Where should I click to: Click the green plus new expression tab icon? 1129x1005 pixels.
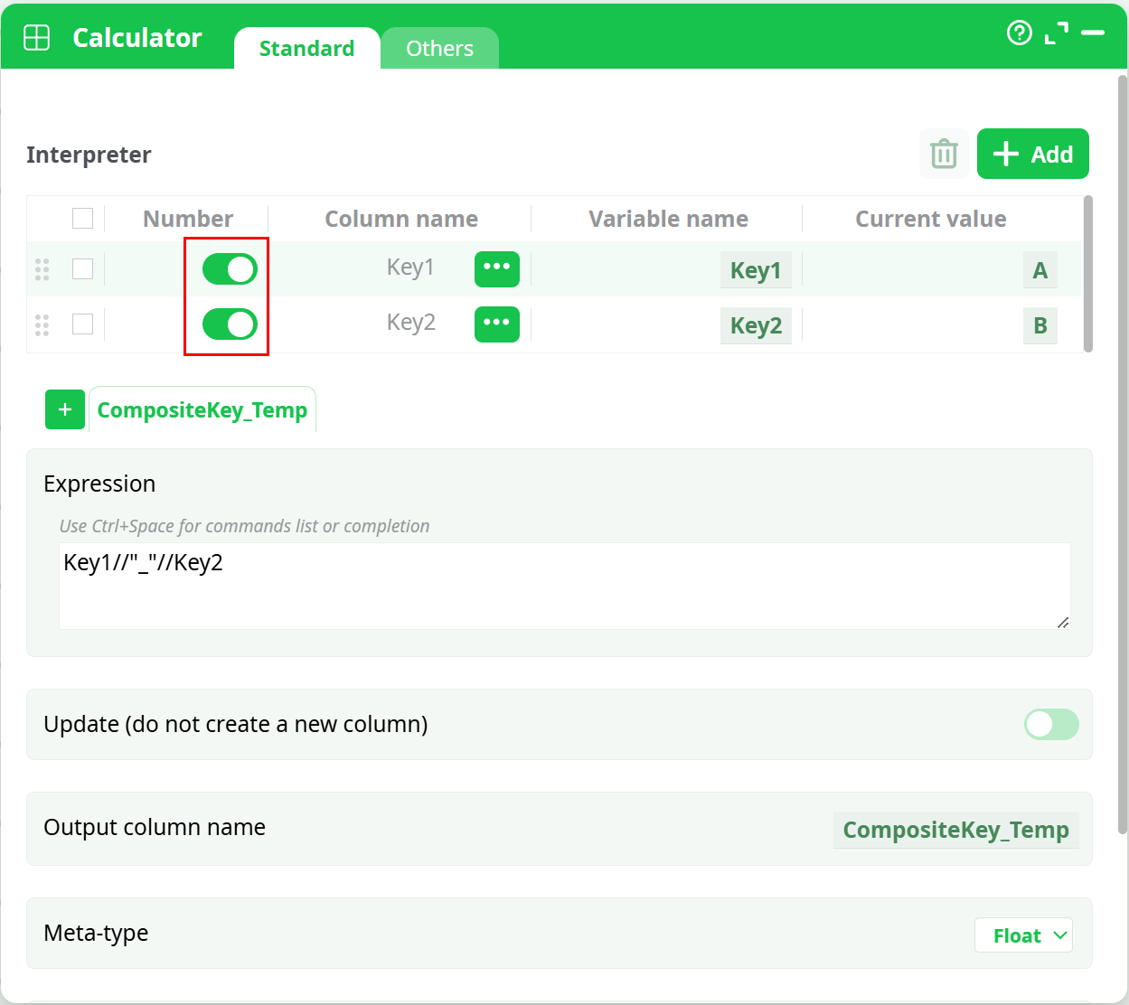[x=65, y=409]
